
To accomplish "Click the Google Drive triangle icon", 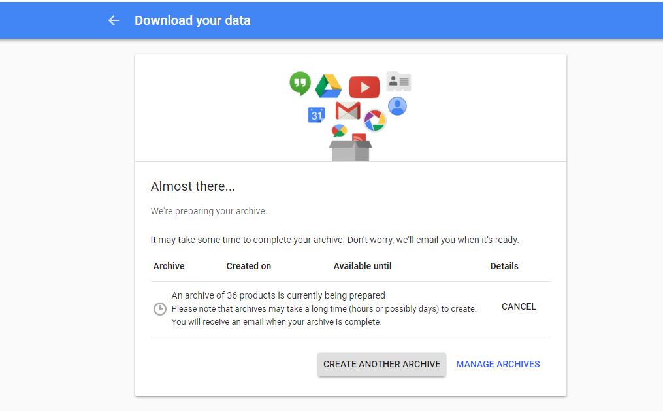I will click(x=329, y=86).
